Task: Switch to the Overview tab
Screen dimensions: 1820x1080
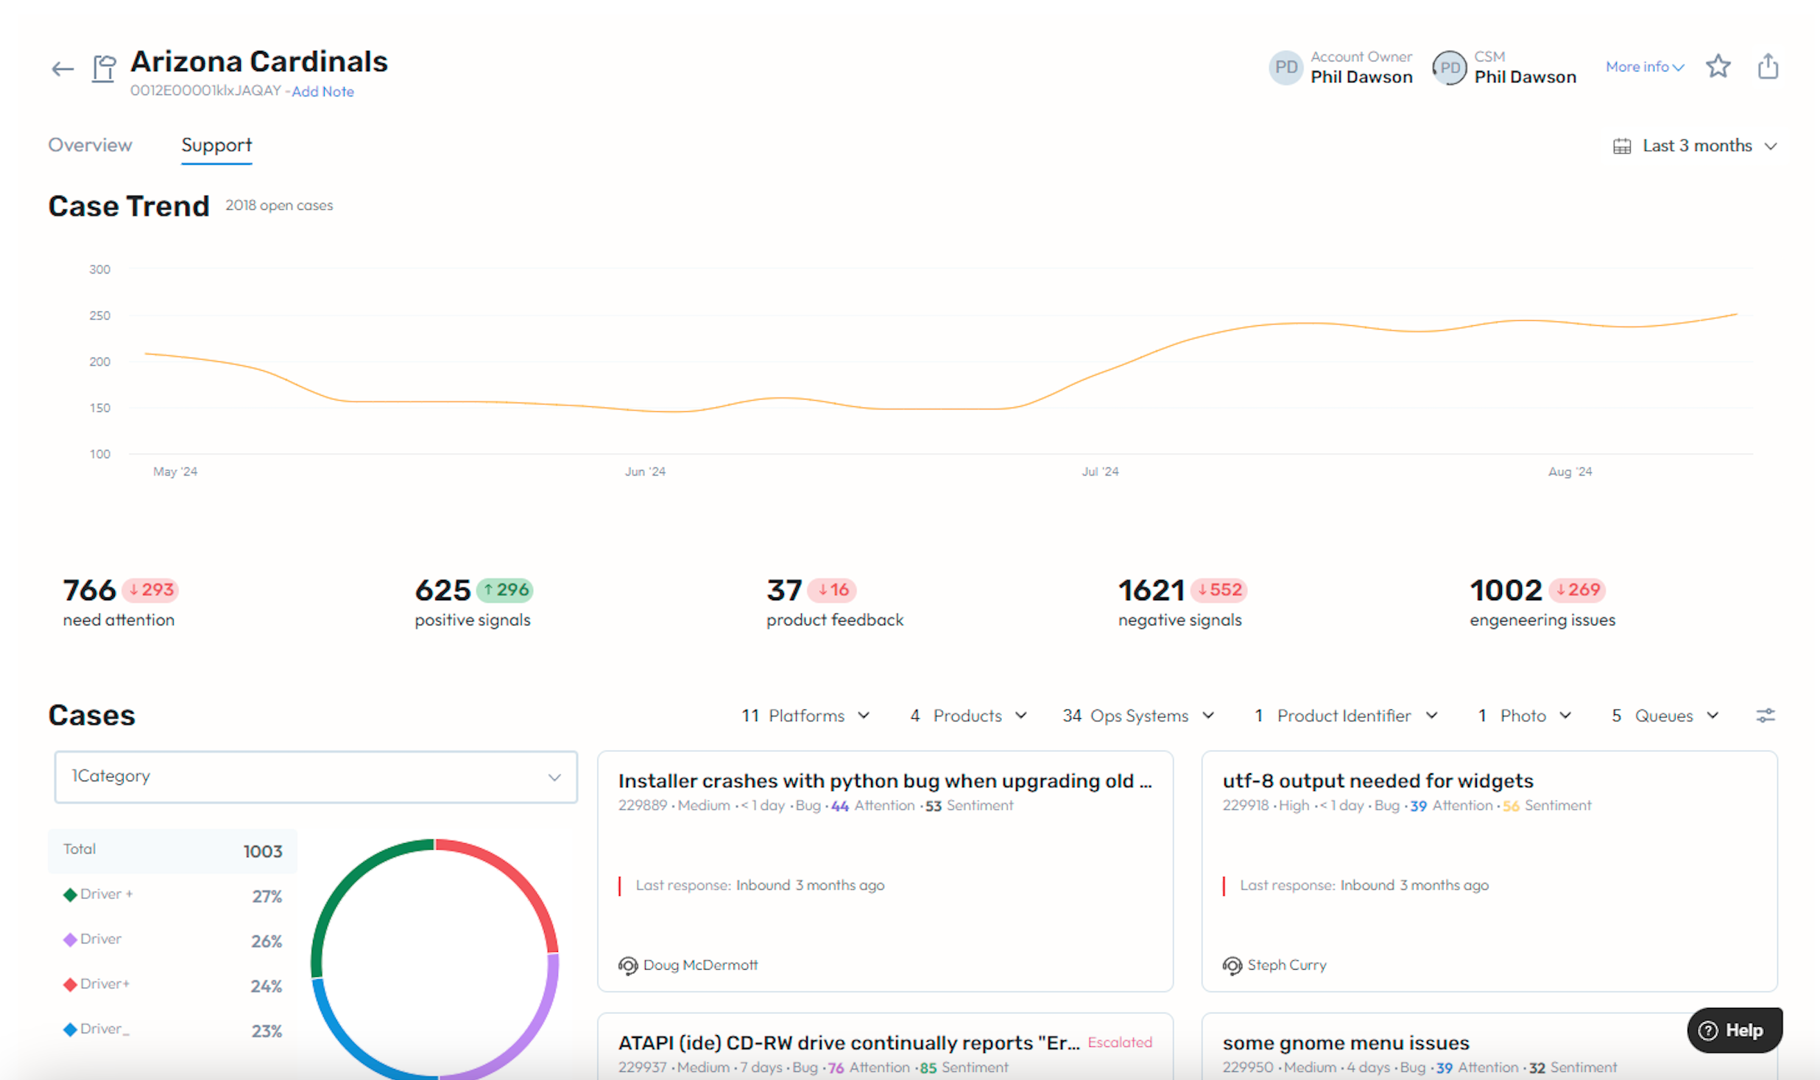Action: 90,145
